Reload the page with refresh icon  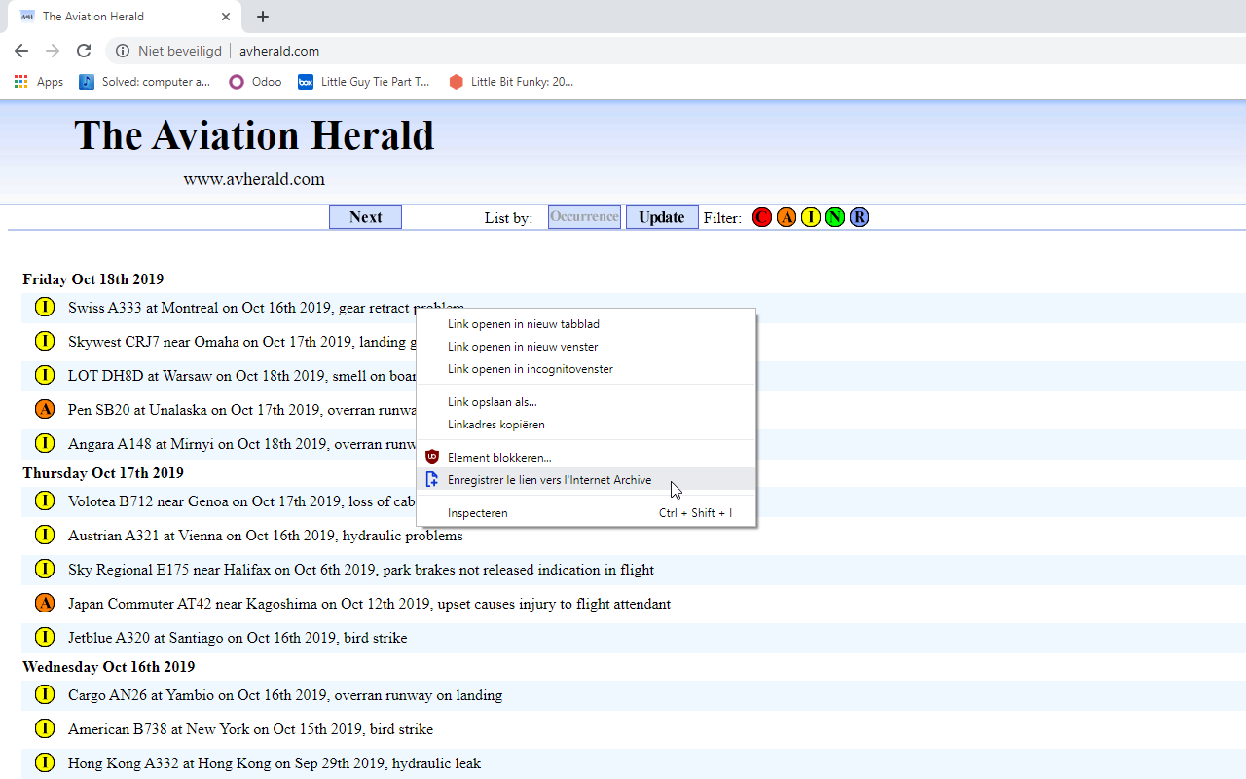click(x=84, y=51)
